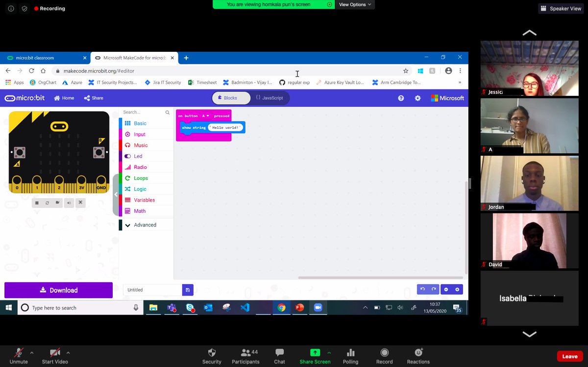The height and width of the screenshot is (367, 588).
Task: Launch simulator in full screen
Action: (x=80, y=203)
